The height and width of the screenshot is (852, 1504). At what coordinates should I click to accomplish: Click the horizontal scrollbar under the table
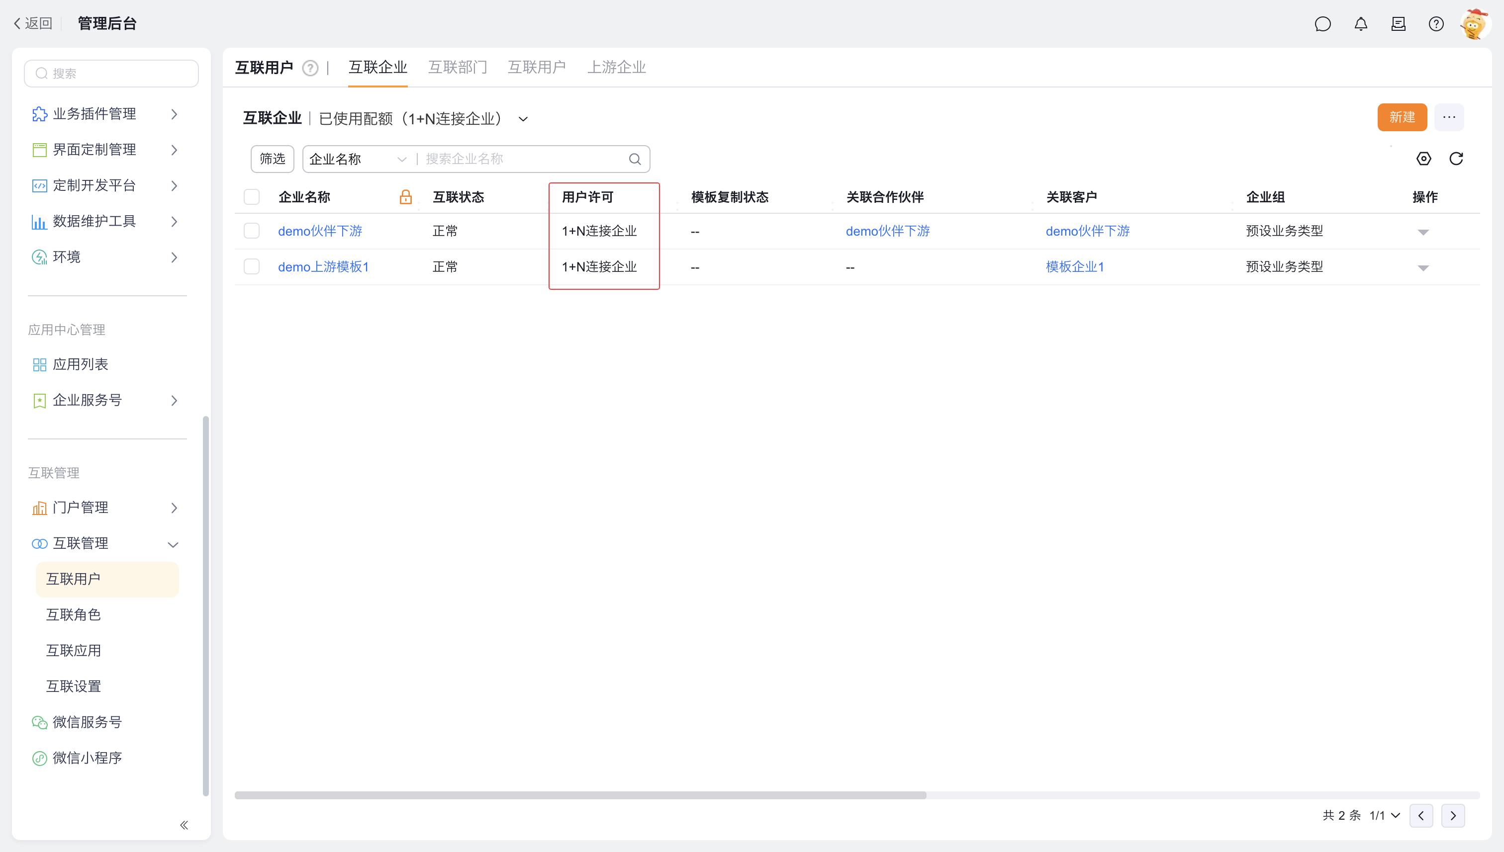[x=579, y=795]
